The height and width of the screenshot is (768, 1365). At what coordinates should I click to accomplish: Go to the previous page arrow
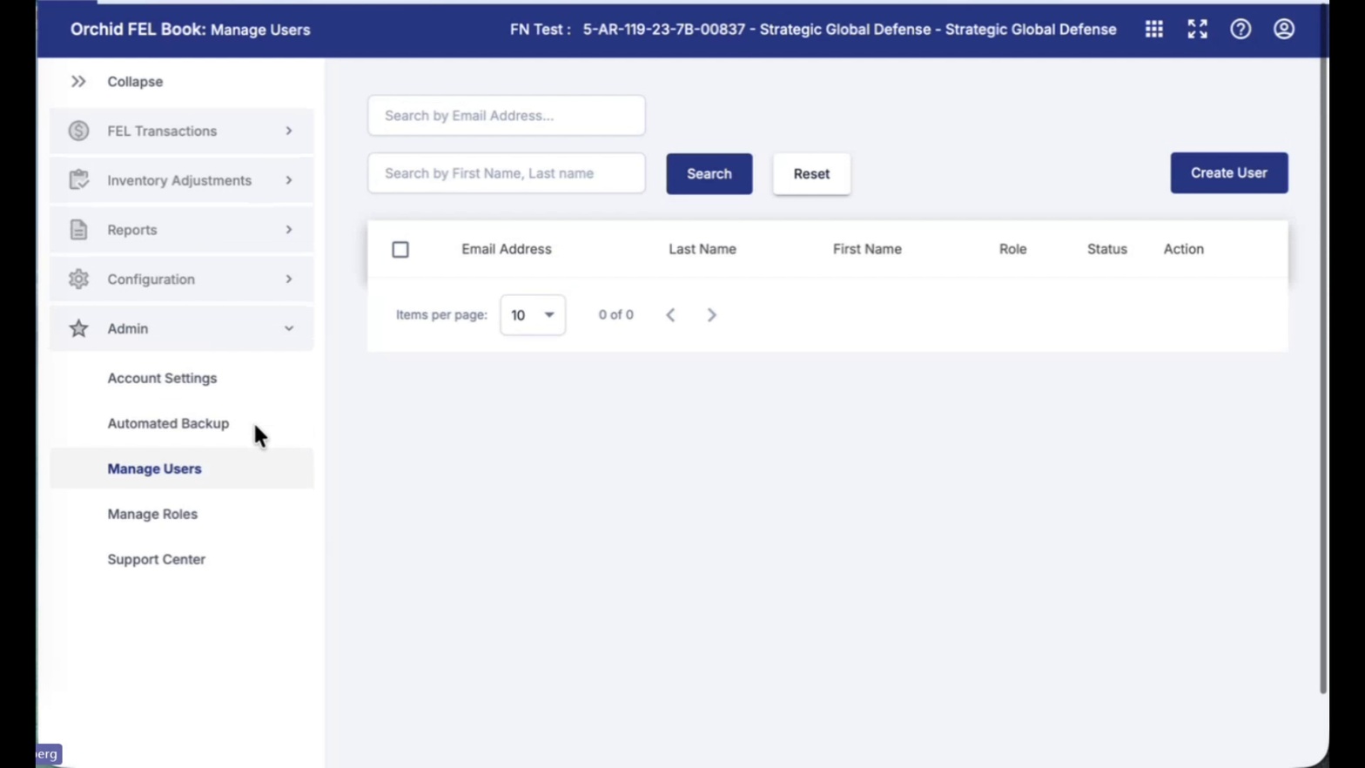pos(670,315)
